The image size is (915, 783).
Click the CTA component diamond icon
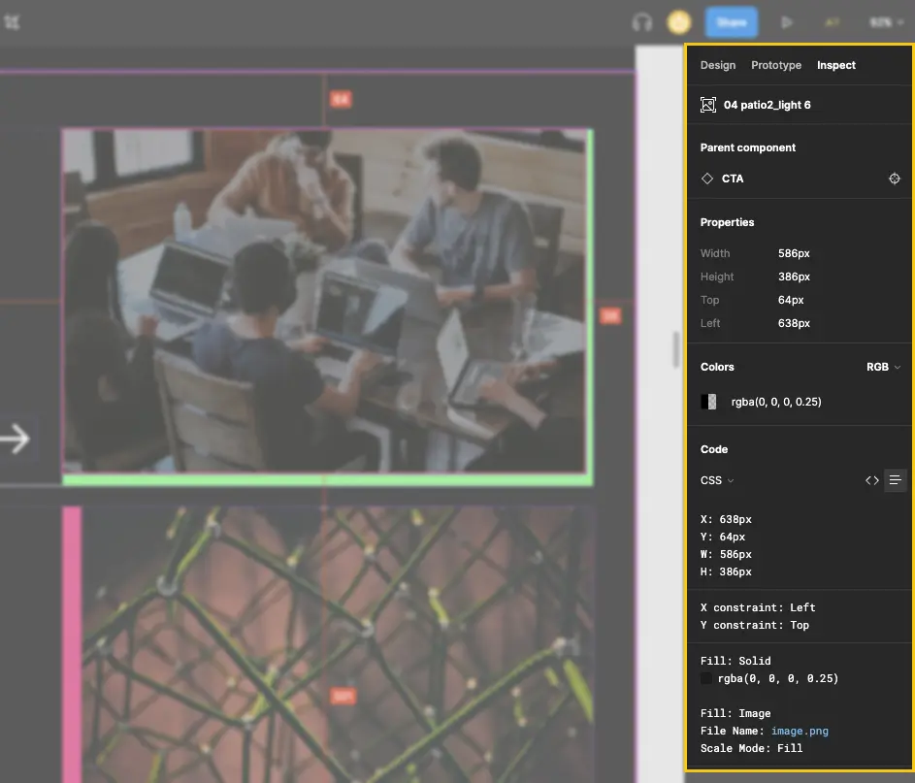point(706,179)
